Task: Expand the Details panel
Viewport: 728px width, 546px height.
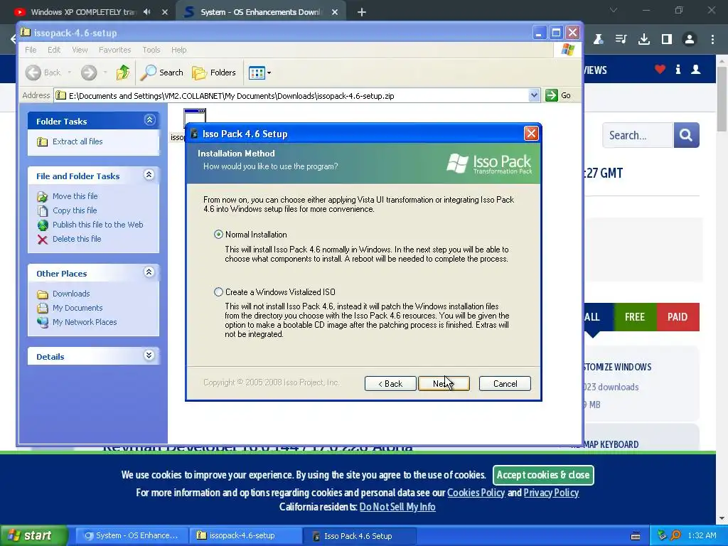Action: click(149, 355)
